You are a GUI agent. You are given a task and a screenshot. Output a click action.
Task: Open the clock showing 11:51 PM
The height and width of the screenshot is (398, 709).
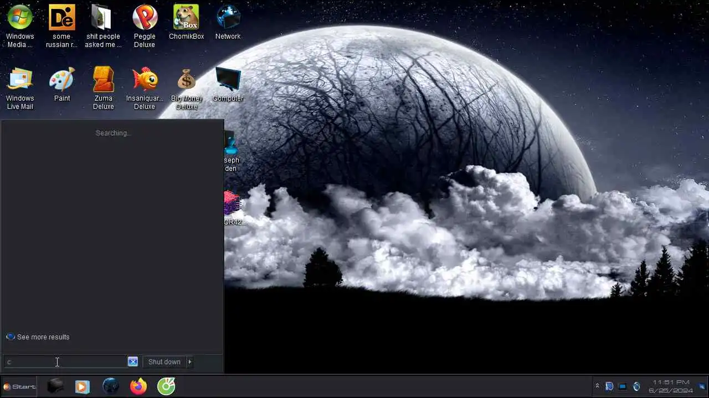(671, 386)
